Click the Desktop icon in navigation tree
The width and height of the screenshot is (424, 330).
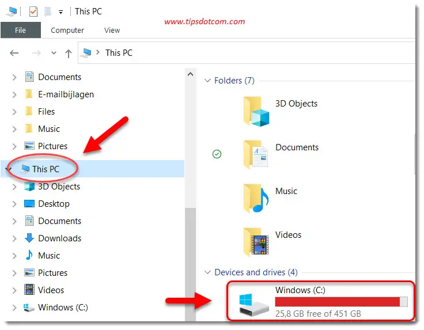(29, 203)
